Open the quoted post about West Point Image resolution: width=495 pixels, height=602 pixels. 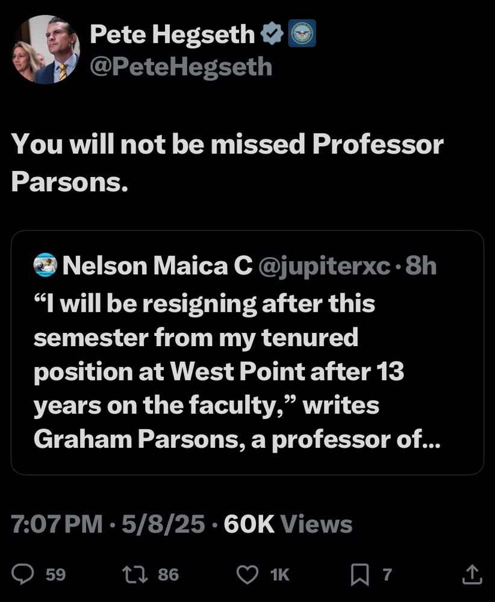(x=247, y=352)
